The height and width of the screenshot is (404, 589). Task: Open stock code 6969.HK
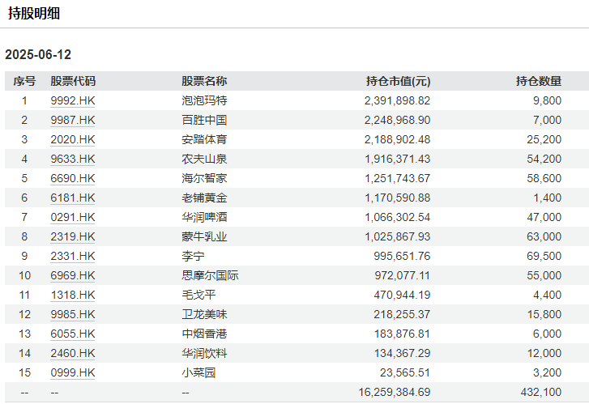[x=72, y=275]
